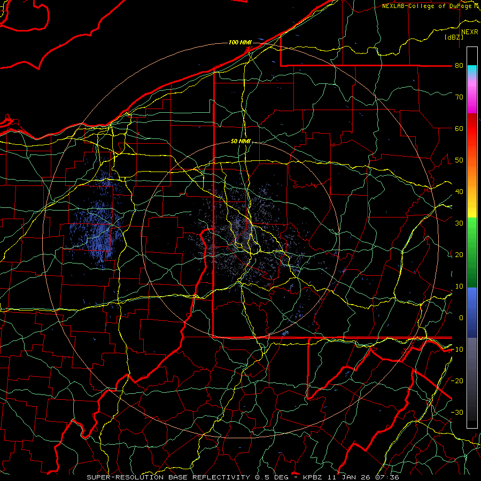
Task: Click the 0 value on reflectivity scale
Action: (461, 318)
